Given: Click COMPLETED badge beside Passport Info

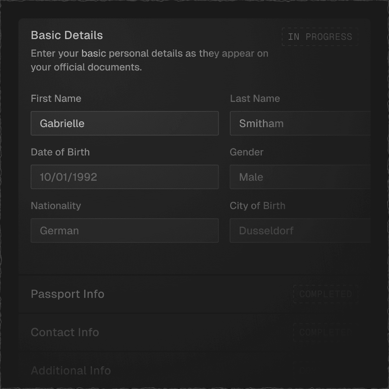Looking at the screenshot, I should [325, 294].
